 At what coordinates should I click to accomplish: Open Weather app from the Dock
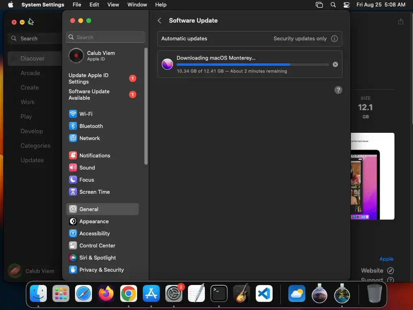pos(296,293)
